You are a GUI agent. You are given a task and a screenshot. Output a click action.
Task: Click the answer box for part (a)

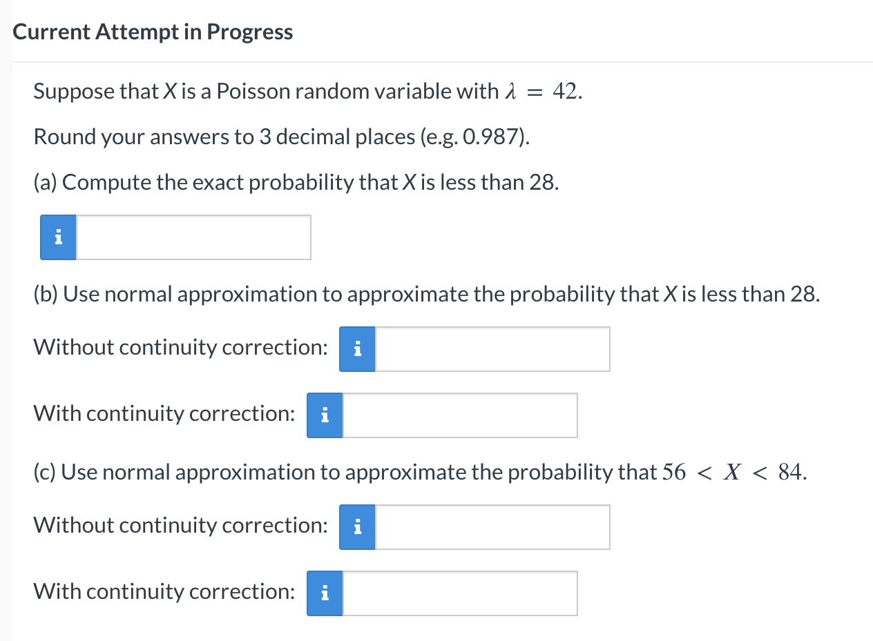point(193,237)
